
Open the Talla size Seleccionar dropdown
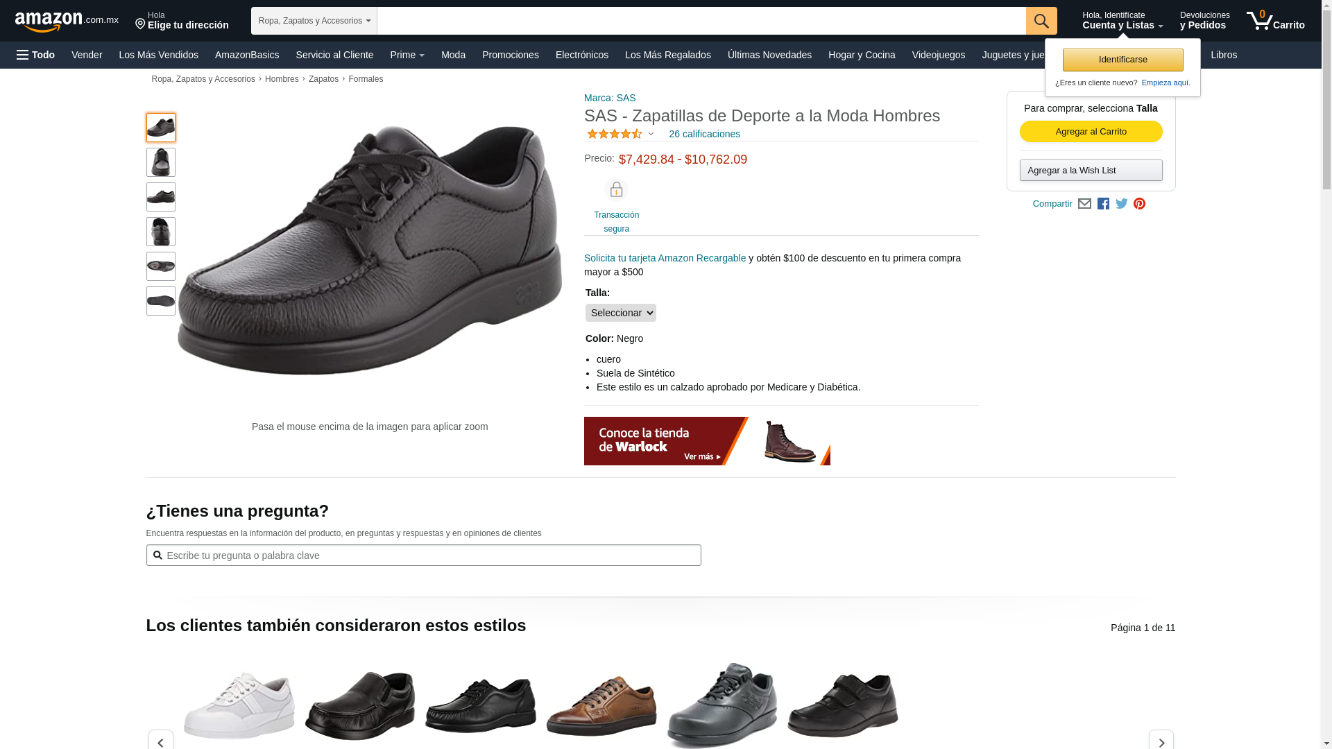(620, 313)
